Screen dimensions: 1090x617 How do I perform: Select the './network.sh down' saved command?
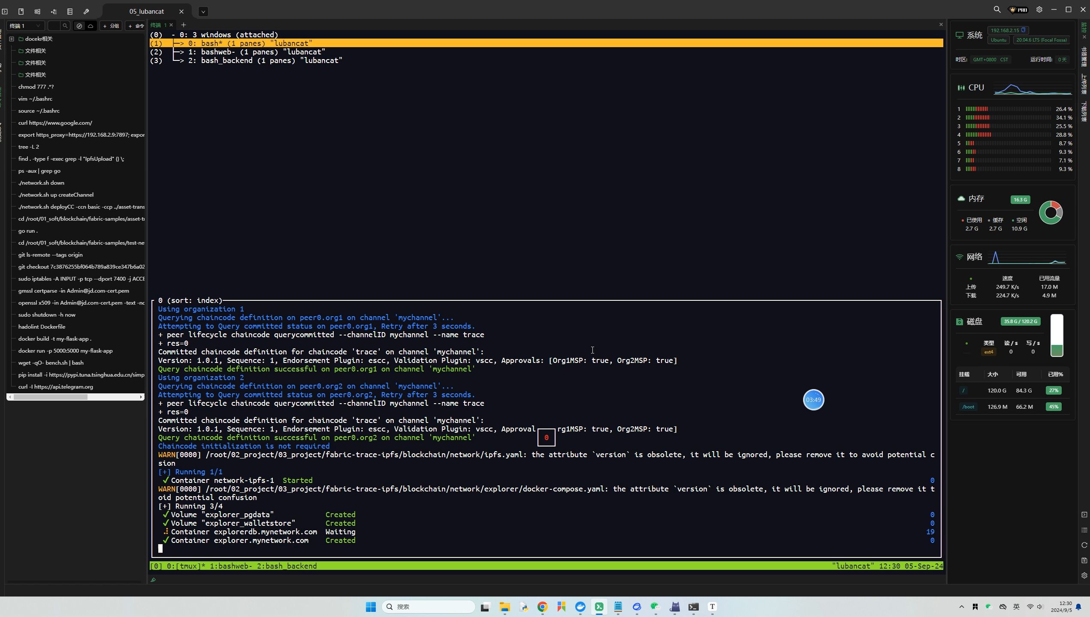(41, 183)
